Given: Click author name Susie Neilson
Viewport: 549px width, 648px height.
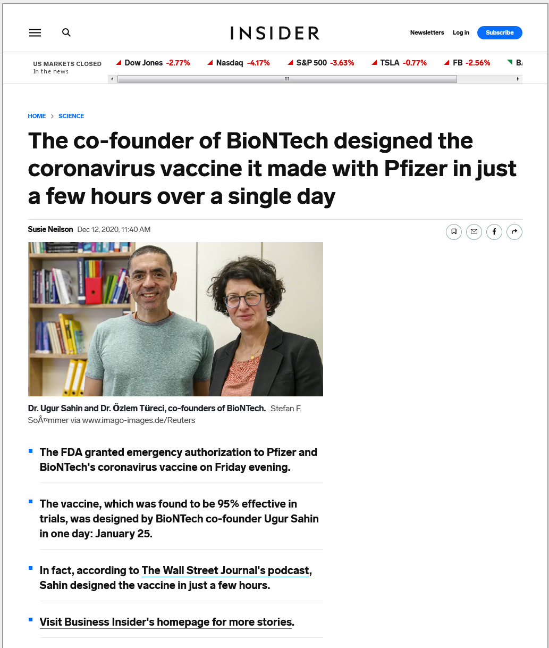Looking at the screenshot, I should point(50,229).
